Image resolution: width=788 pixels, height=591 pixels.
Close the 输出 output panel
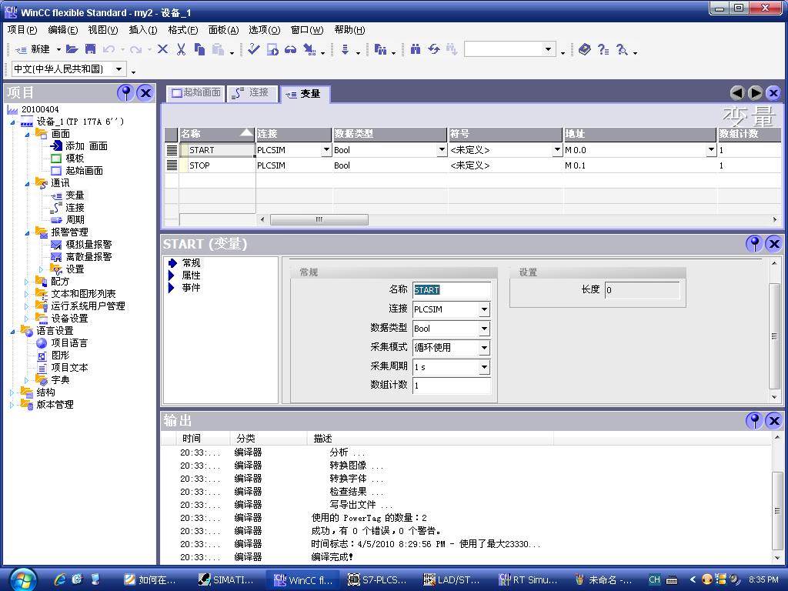point(773,420)
